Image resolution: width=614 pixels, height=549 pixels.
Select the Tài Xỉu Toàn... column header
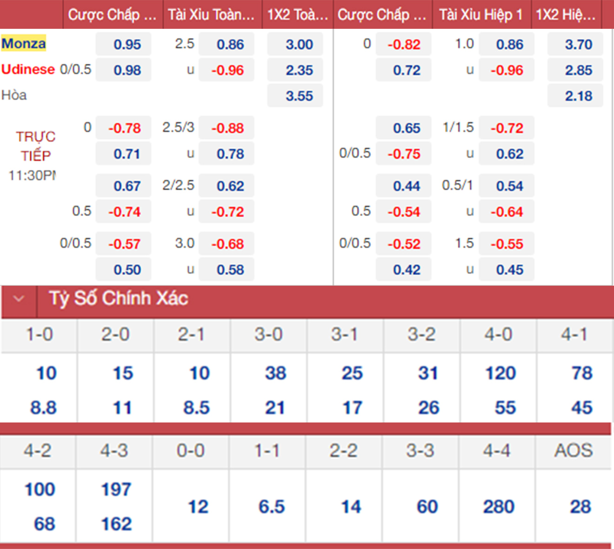pyautogui.click(x=212, y=15)
